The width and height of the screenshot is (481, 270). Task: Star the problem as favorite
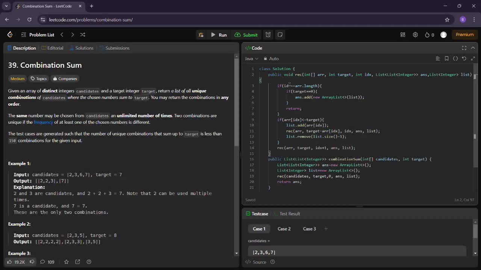[67, 262]
